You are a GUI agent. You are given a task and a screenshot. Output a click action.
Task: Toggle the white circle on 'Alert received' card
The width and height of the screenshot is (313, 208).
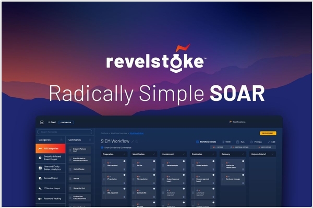pyautogui.click(x=124, y=161)
